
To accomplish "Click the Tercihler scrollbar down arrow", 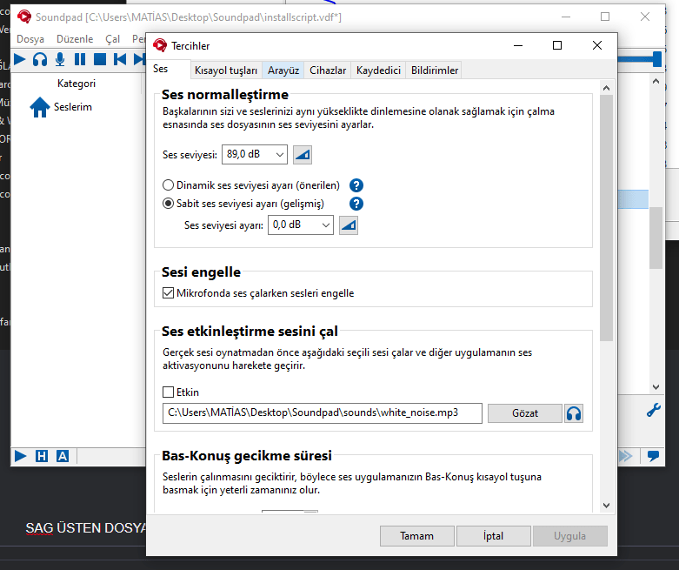I will pyautogui.click(x=606, y=506).
